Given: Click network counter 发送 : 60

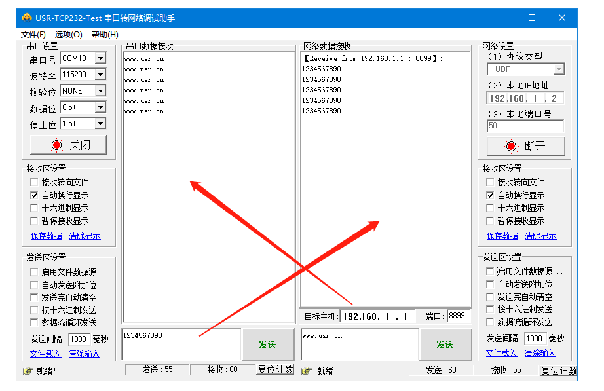Looking at the screenshot, I should pos(441,371).
